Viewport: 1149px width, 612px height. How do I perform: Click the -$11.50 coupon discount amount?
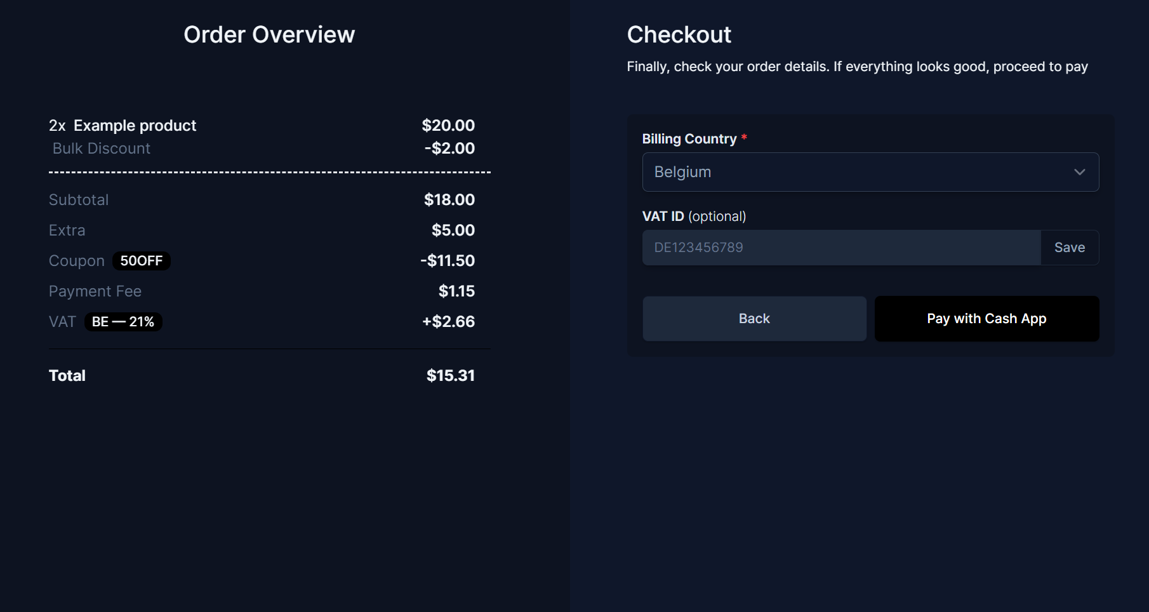[x=447, y=261]
